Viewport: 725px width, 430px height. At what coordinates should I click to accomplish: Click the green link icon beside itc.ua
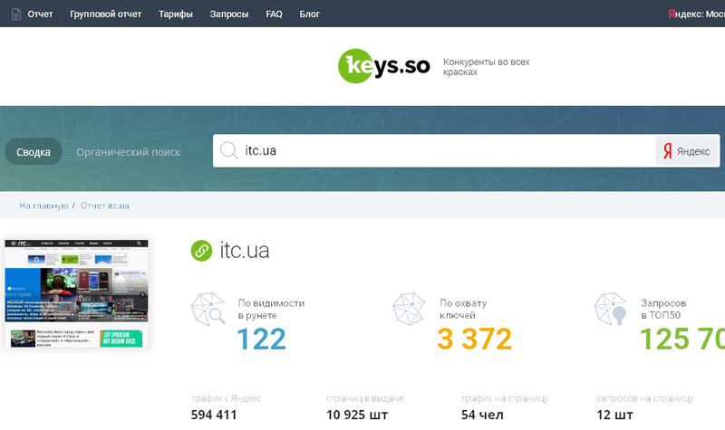point(201,251)
